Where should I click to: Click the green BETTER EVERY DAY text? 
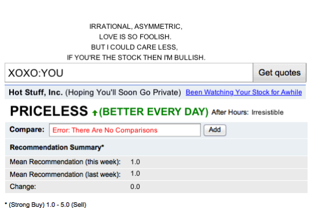tap(153, 112)
